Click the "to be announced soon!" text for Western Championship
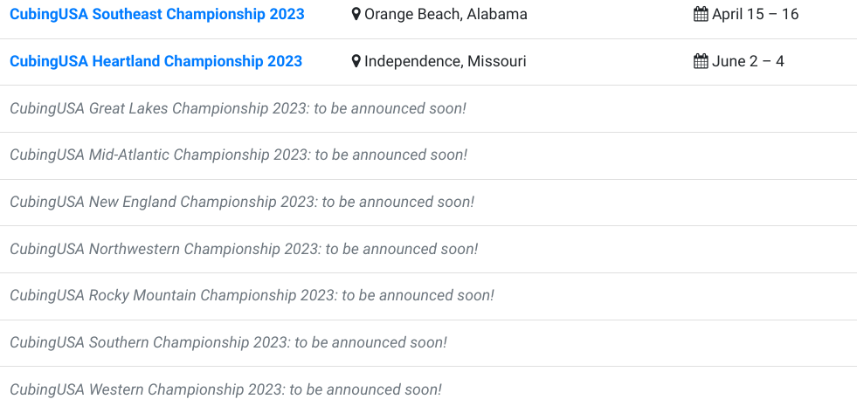This screenshot has height=413, width=857. (x=365, y=390)
